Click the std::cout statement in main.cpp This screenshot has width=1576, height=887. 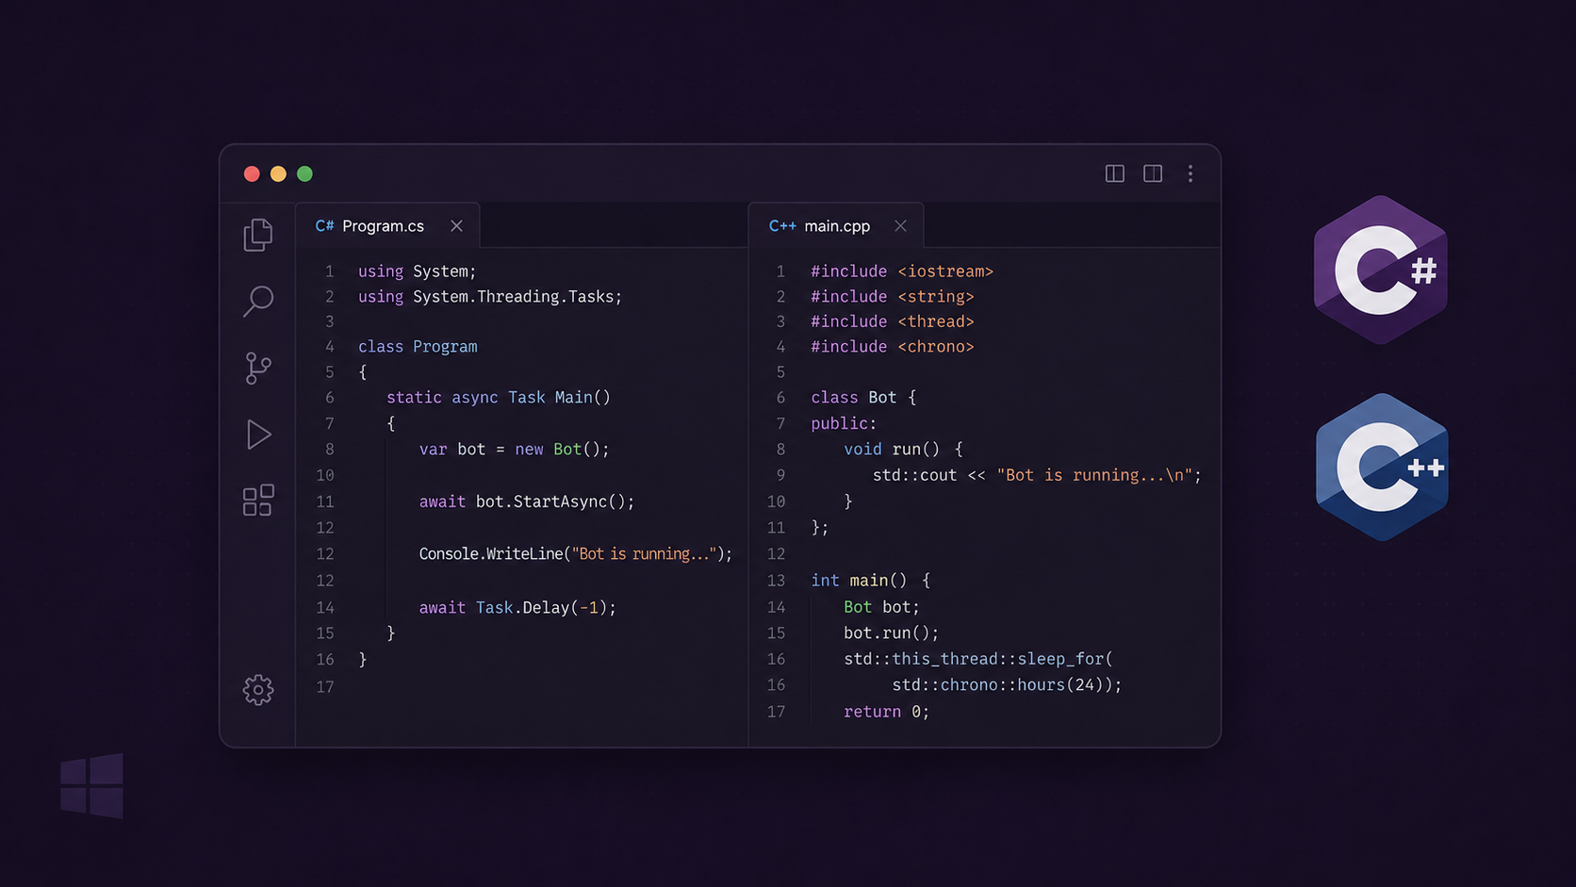point(1037,475)
